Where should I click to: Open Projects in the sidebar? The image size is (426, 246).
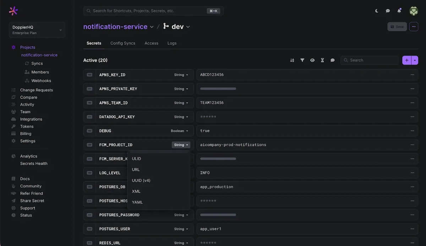tap(28, 47)
